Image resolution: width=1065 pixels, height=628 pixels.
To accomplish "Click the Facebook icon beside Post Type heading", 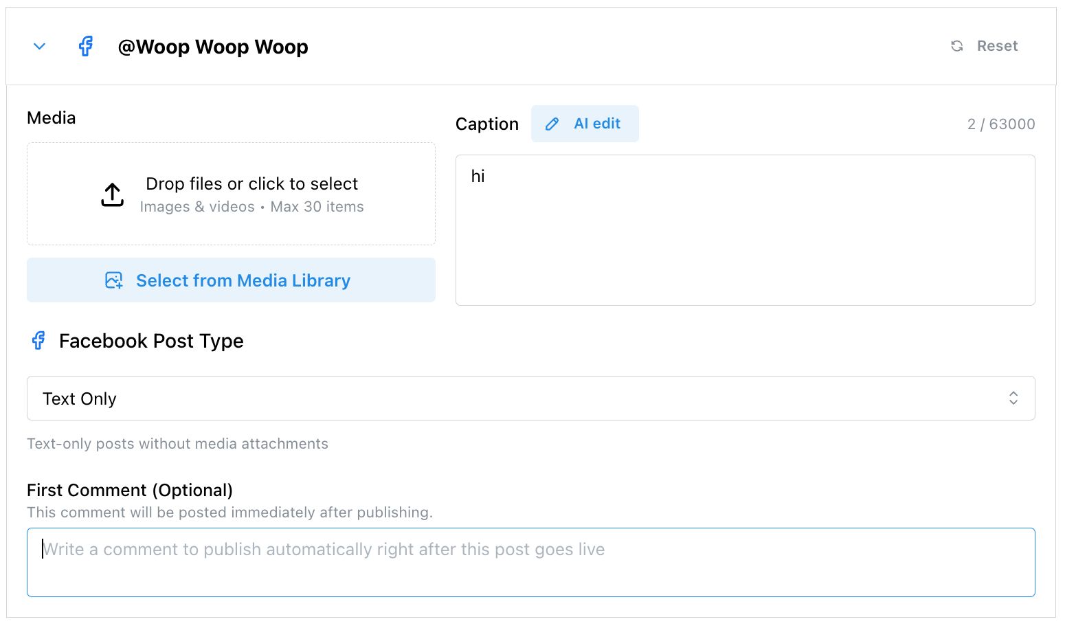I will click(38, 341).
